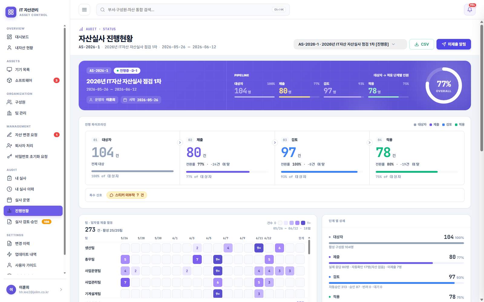The width and height of the screenshot is (484, 302).
Task: Download CSV export button
Action: [422, 44]
